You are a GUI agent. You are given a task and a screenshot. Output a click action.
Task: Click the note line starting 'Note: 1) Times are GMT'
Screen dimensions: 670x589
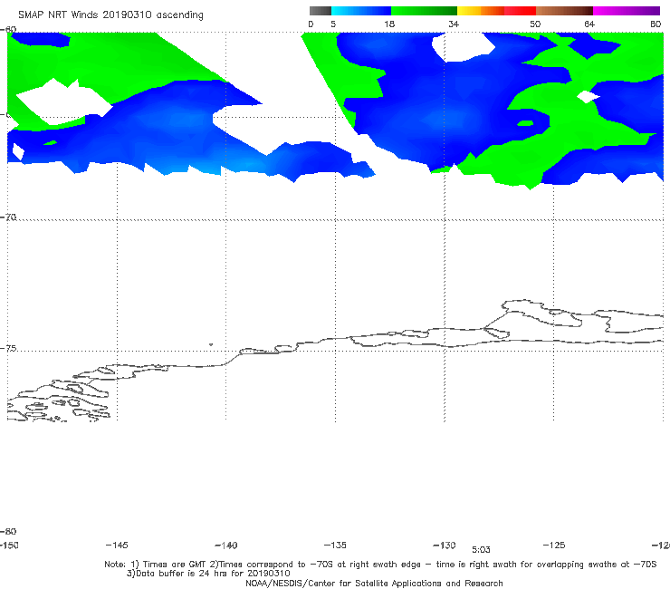click(x=380, y=565)
